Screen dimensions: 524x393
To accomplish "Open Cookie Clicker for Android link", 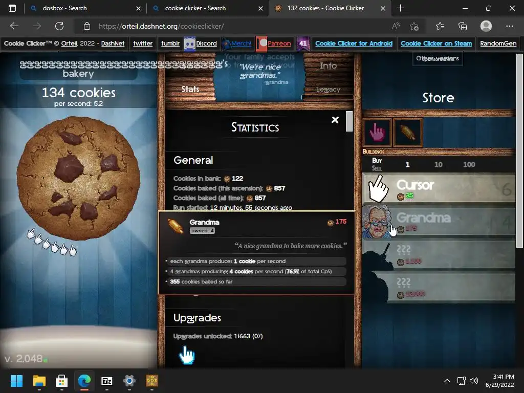I will 354,43.
